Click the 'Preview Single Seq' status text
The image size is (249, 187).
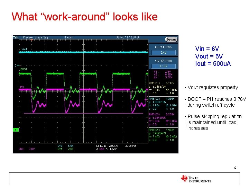pos(35,37)
